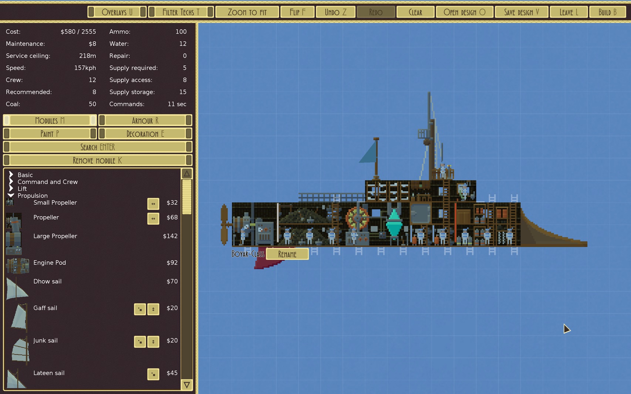This screenshot has height=394, width=631.
Task: Click the Speed value "157kph"
Action: [85, 68]
